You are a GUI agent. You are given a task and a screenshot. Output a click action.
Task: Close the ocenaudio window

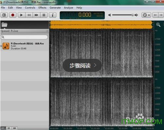(x=160, y=1)
